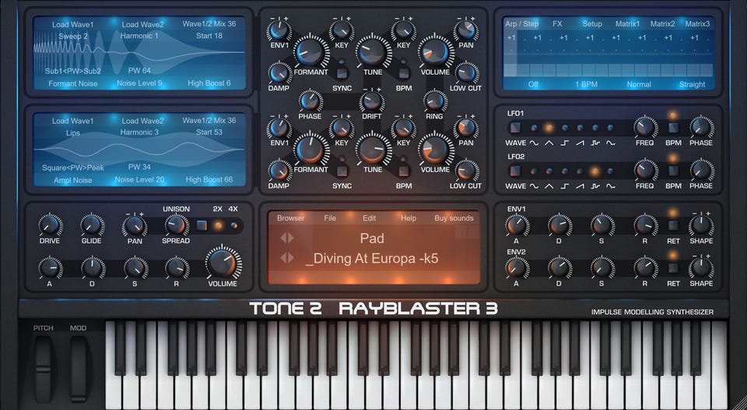Open the Setup tab
This screenshot has width=747, height=410.
coord(592,24)
